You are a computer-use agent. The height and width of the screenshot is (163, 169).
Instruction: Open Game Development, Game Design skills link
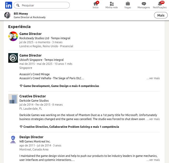point(61,86)
